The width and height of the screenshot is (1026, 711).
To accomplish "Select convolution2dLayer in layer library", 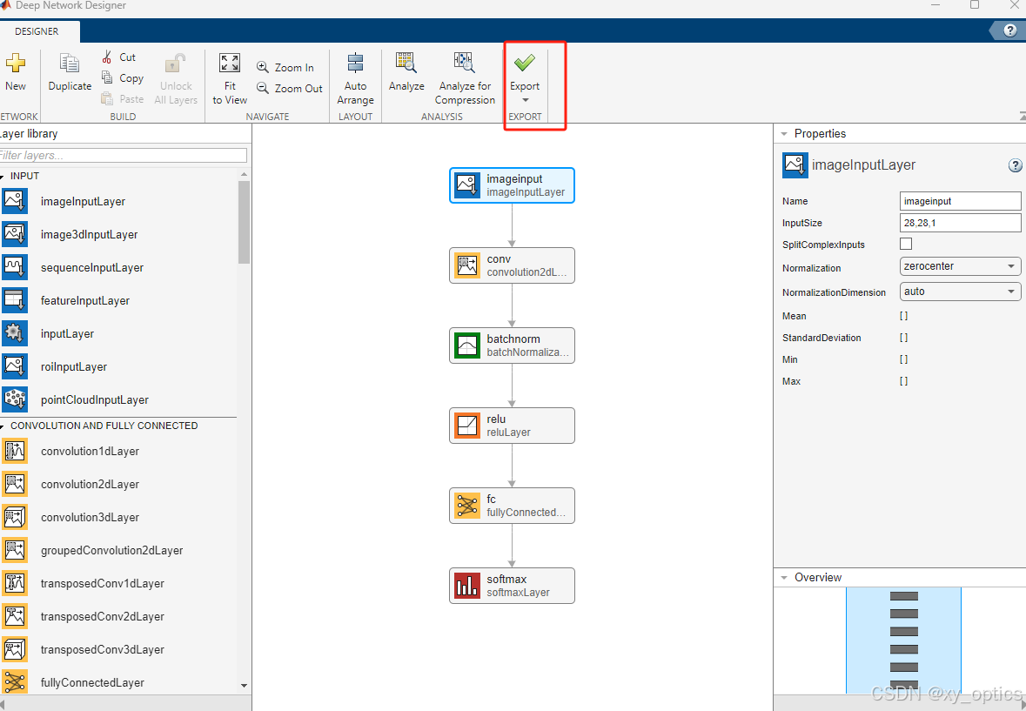I will (90, 485).
